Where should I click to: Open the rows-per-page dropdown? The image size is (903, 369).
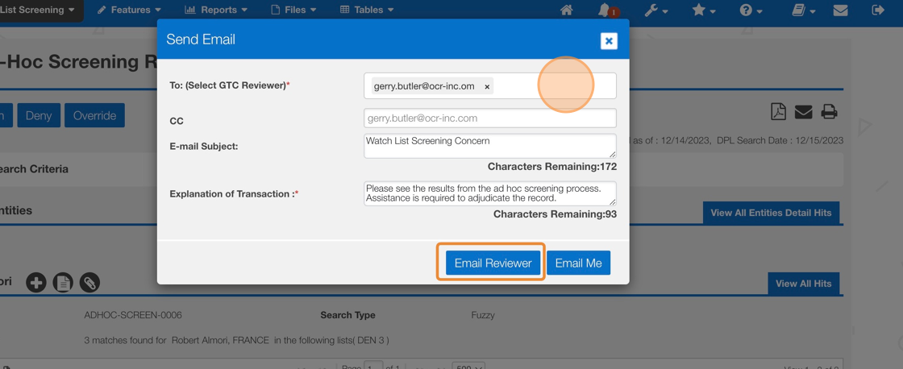pos(468,367)
